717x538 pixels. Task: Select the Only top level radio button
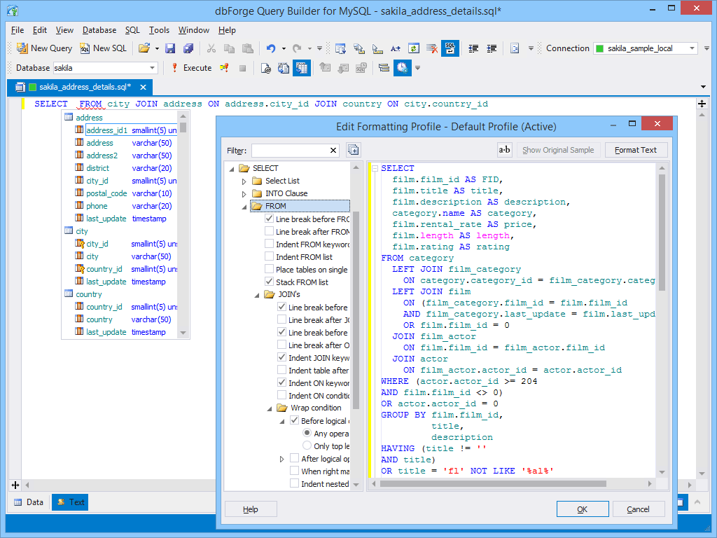point(307,446)
